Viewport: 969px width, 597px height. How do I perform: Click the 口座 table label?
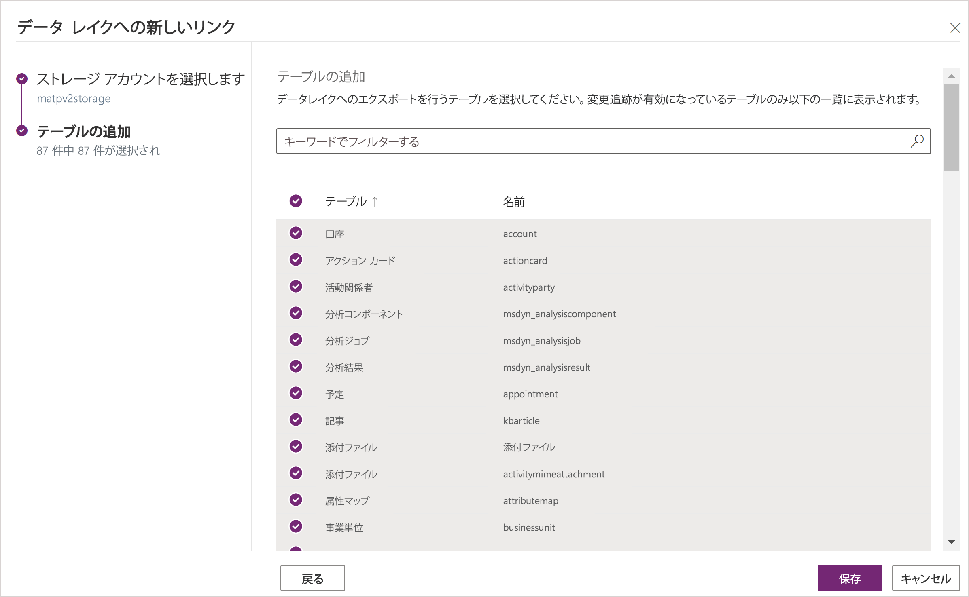pyautogui.click(x=335, y=234)
